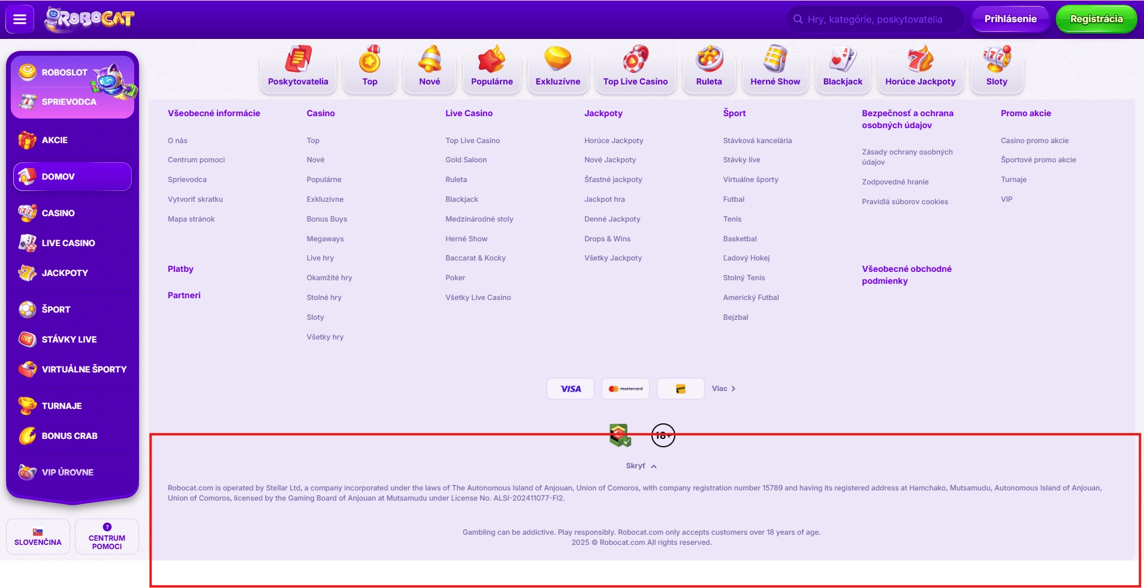The image size is (1144, 588).
Task: Click the Visa payment method
Action: tap(571, 389)
